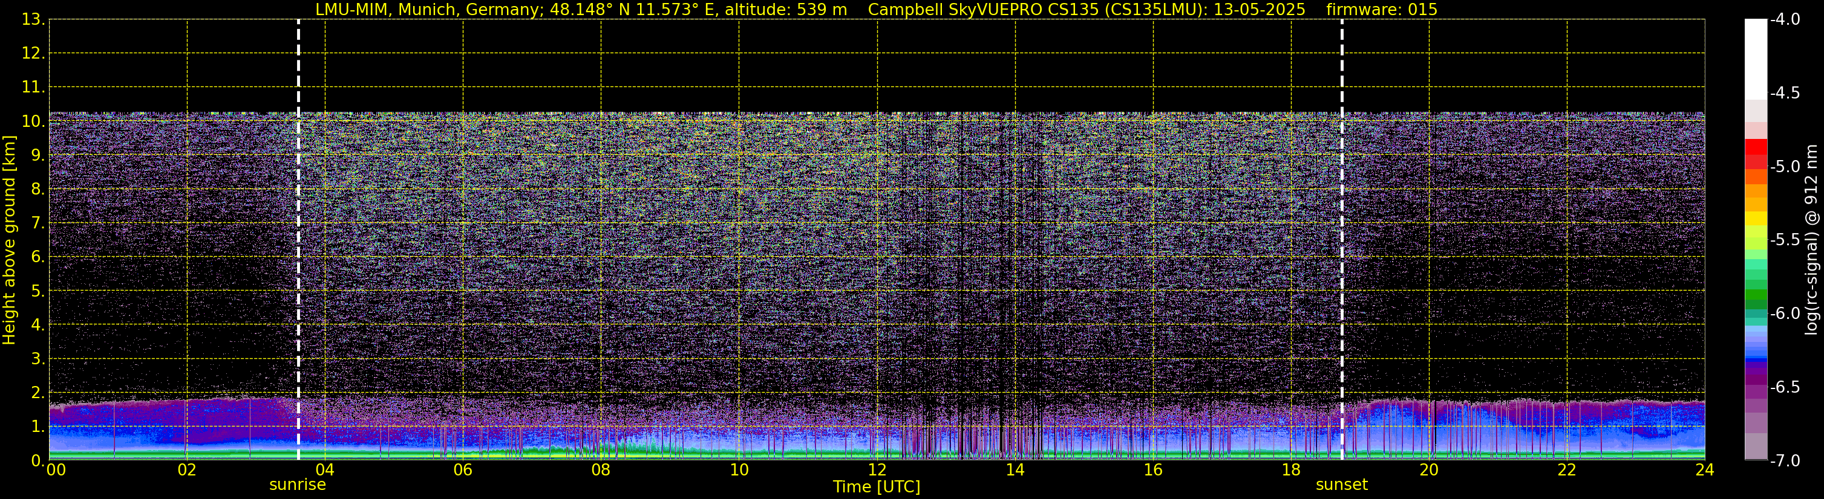Viewport: 1824px width, 499px height.
Task: Click the y-axis tick label '12.'
Action: click(x=33, y=54)
